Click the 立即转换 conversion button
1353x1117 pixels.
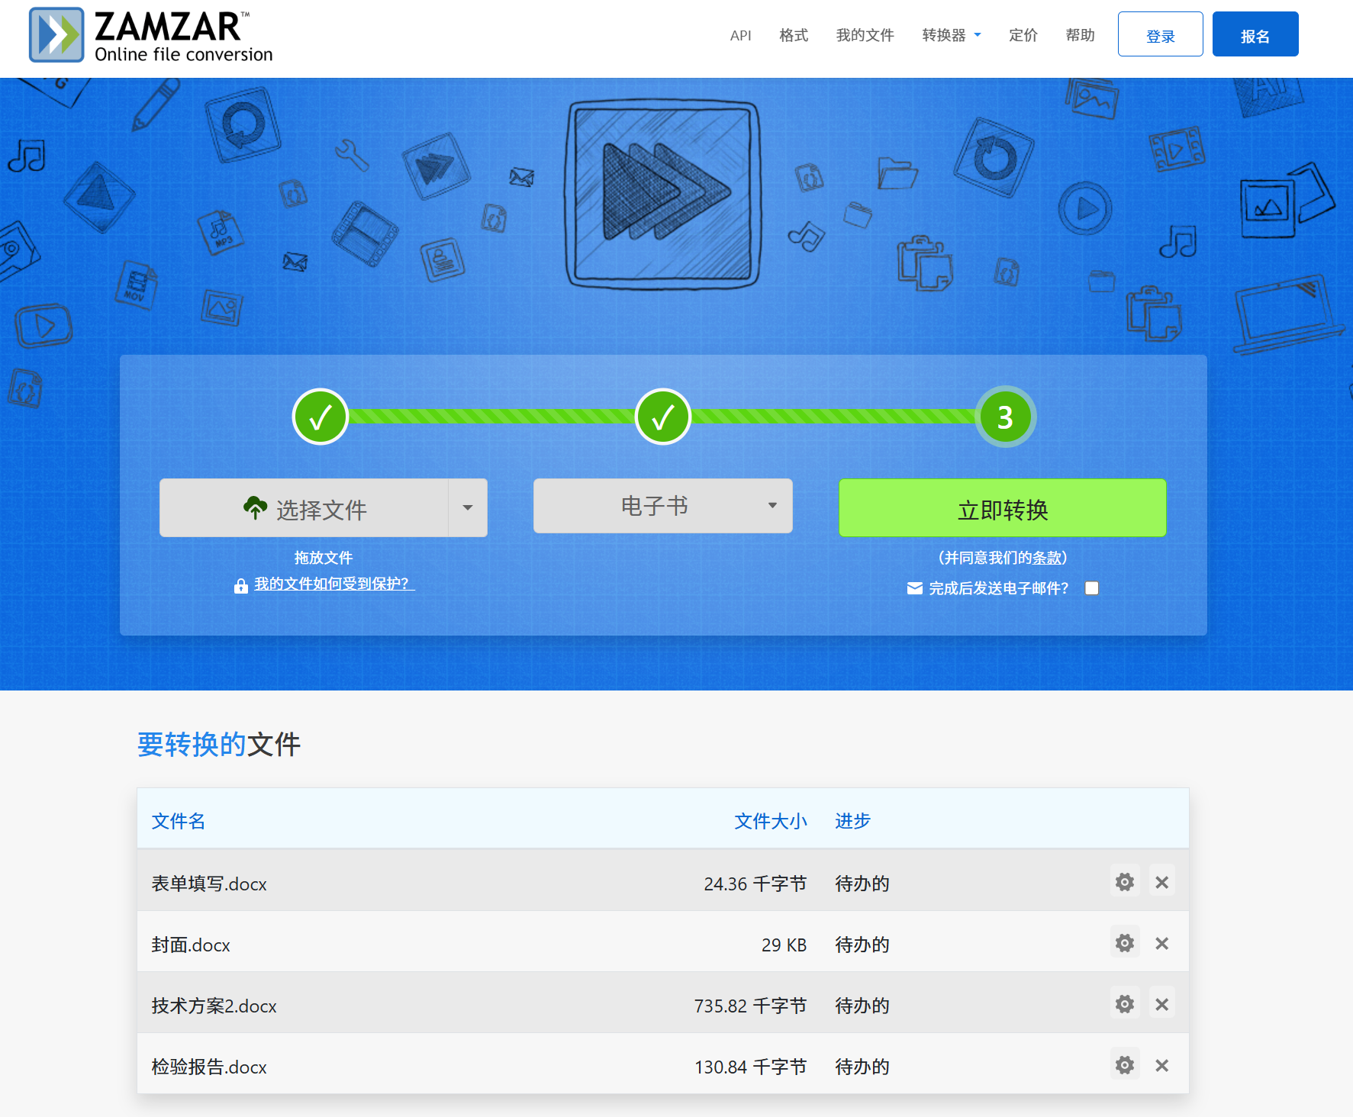point(1002,507)
